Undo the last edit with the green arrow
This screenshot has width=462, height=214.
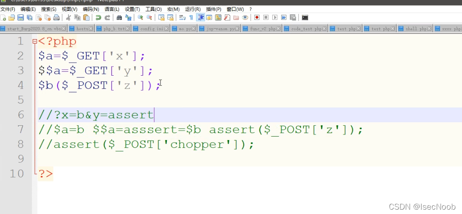point(99,18)
